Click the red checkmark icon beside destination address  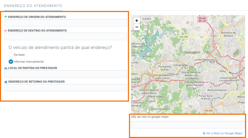coord(6,31)
